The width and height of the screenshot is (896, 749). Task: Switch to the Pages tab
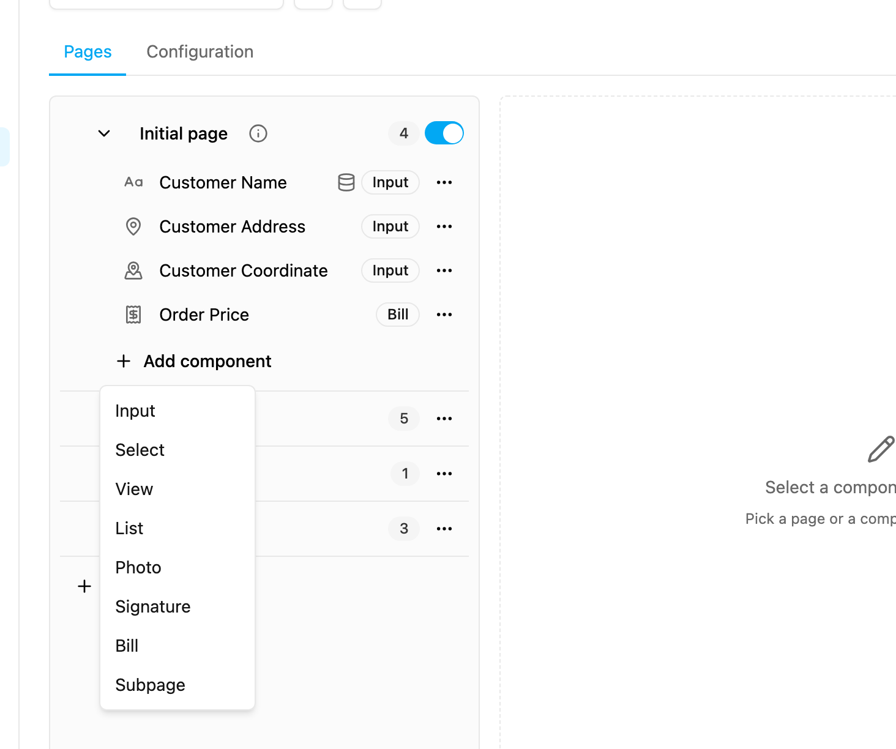88,52
